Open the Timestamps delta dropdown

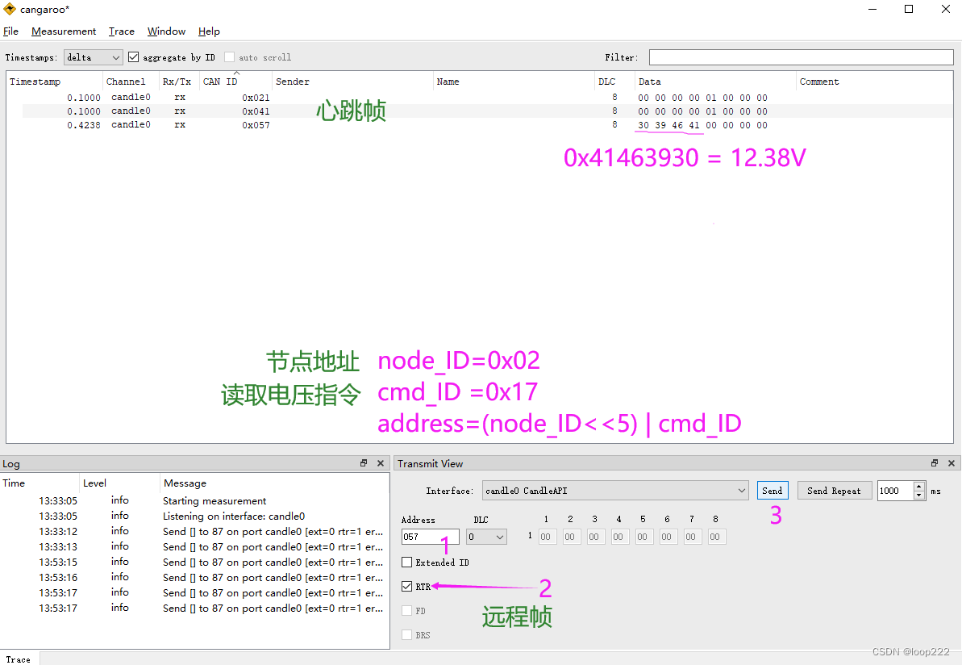click(x=91, y=57)
